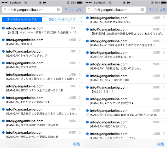Viewport: 167px width, 148px height.
Task: Open chevron for 【お詫び】キャンペーン情報 mail
Action: (x=80, y=28)
